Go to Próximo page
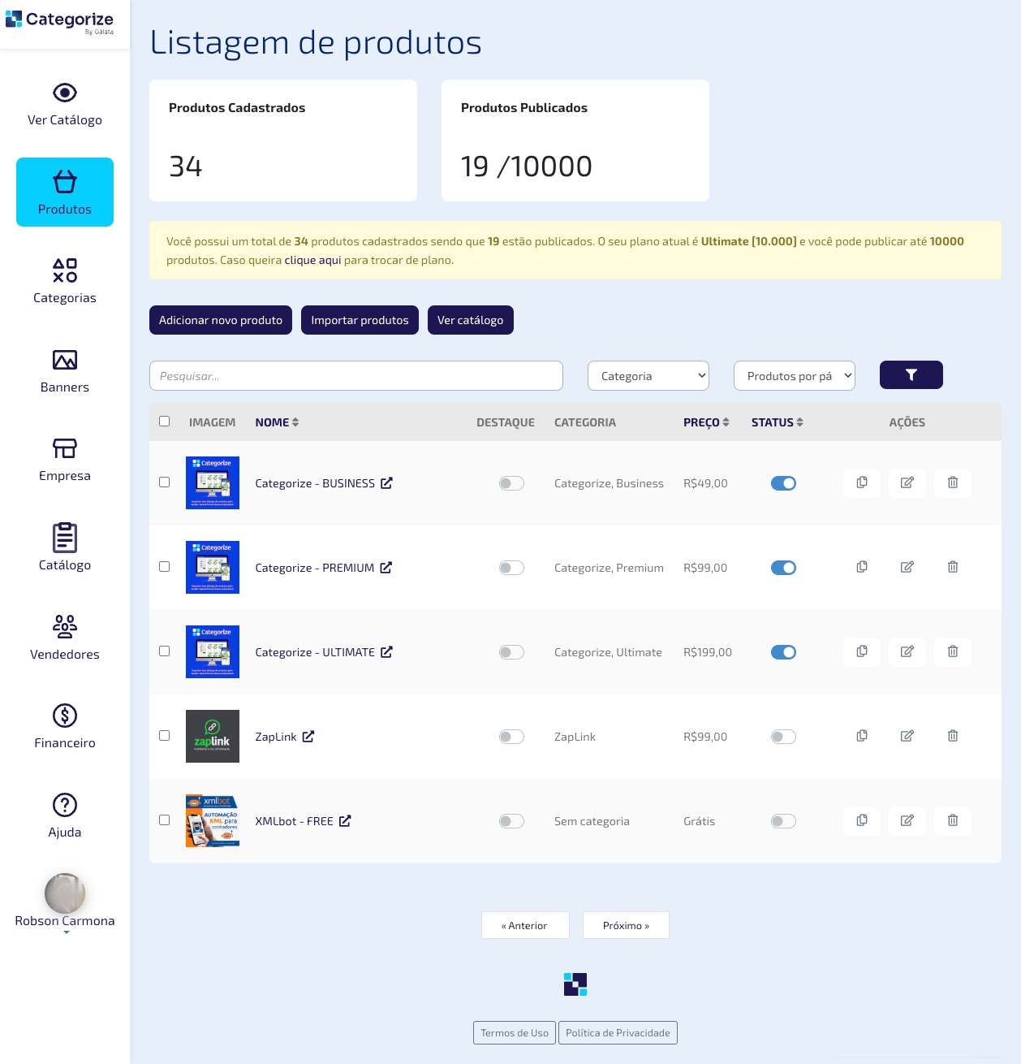Image resolution: width=1021 pixels, height=1064 pixels. [626, 925]
